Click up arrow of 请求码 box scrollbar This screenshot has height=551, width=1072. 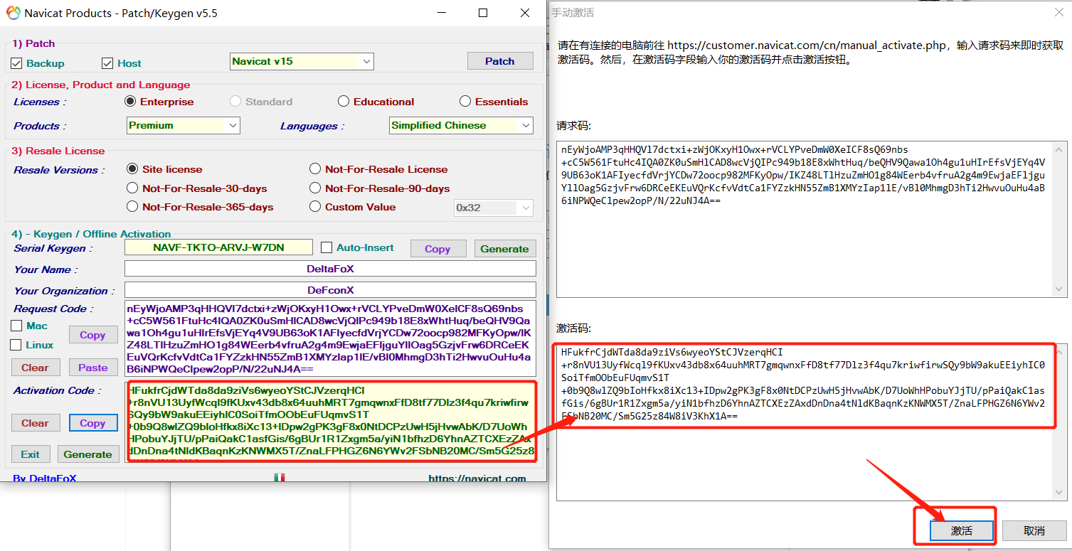pyautogui.click(x=1060, y=148)
